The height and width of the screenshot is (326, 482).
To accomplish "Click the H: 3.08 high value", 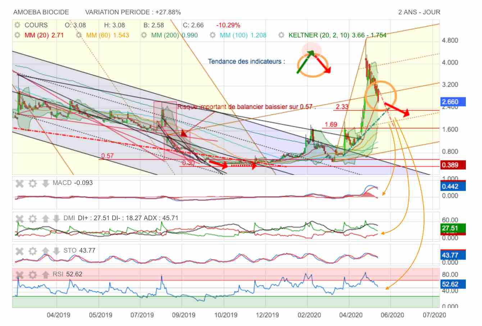I will click(x=114, y=25).
